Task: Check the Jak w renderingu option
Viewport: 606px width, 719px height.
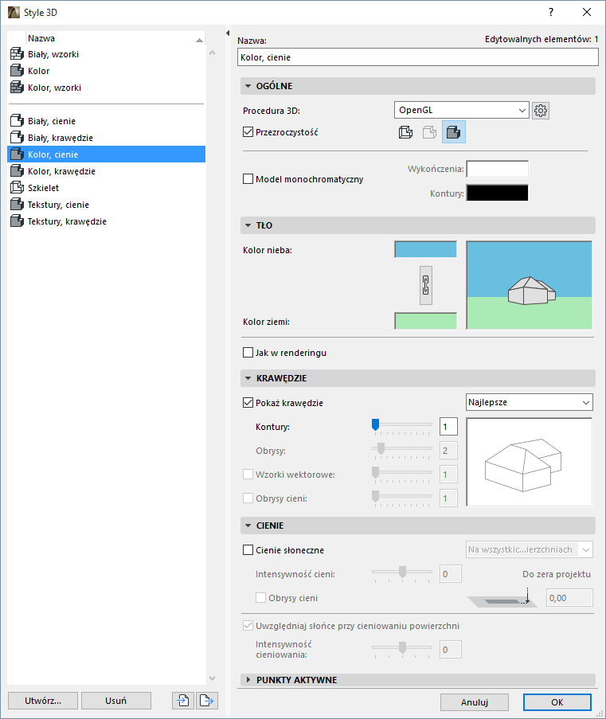Action: click(248, 353)
